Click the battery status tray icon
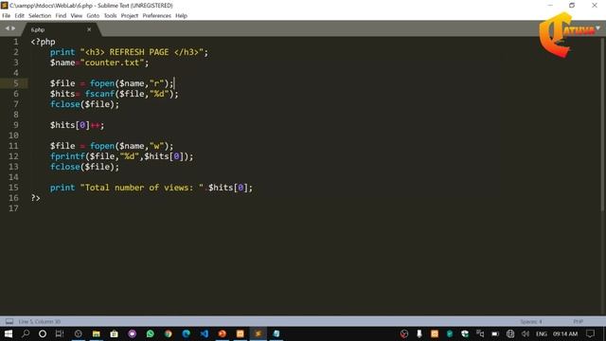606x341 pixels. click(495, 333)
